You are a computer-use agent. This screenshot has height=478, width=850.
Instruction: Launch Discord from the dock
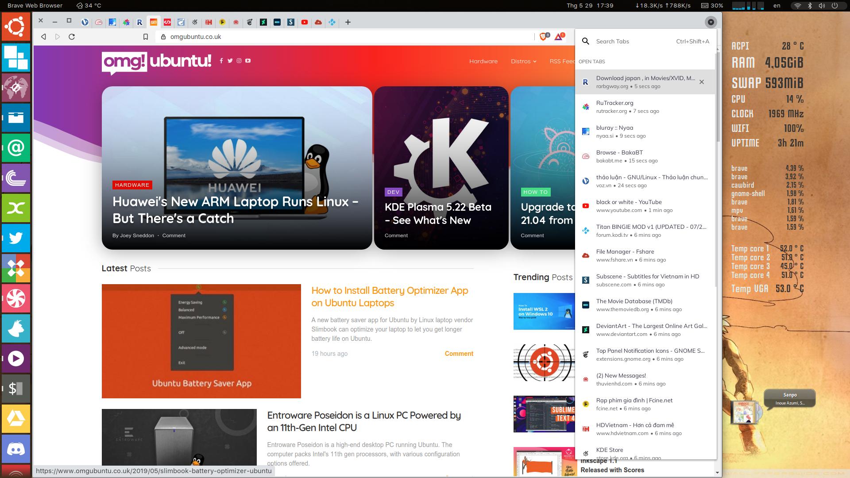tap(16, 449)
